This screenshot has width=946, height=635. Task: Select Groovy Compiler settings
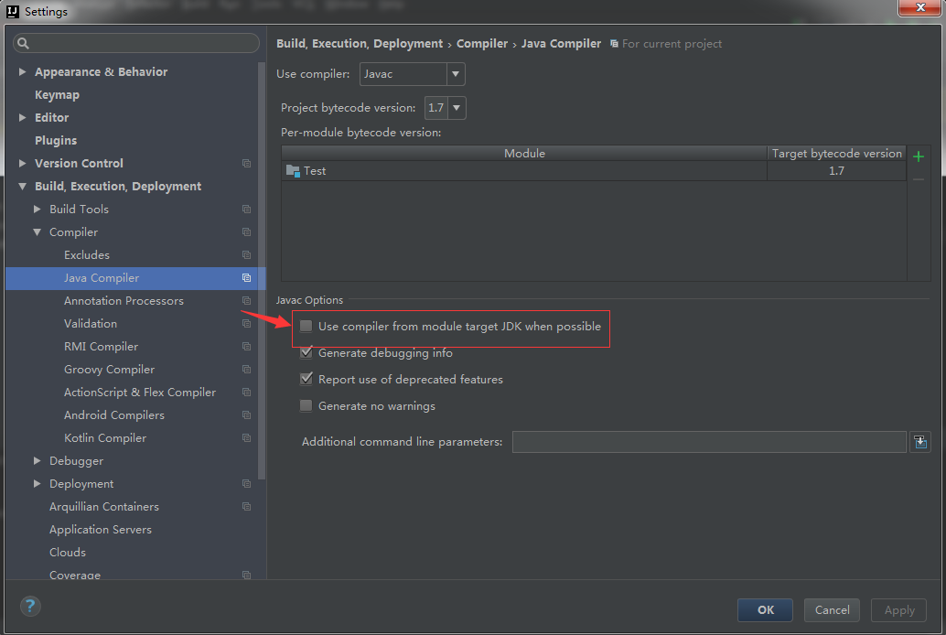click(x=109, y=369)
